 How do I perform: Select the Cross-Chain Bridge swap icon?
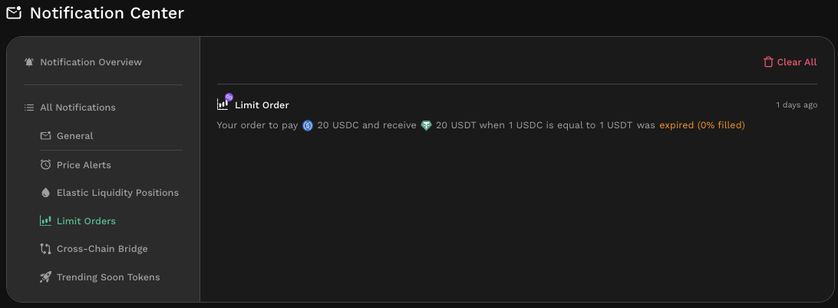tap(46, 249)
